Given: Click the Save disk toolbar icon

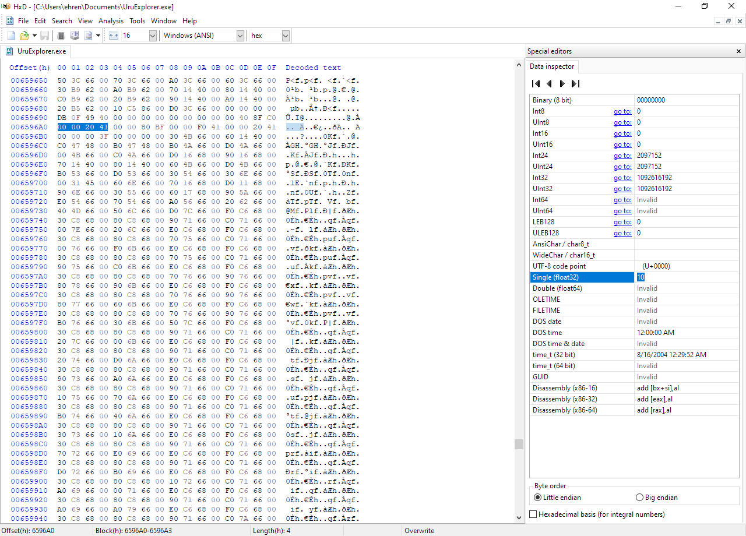Looking at the screenshot, I should click(44, 36).
